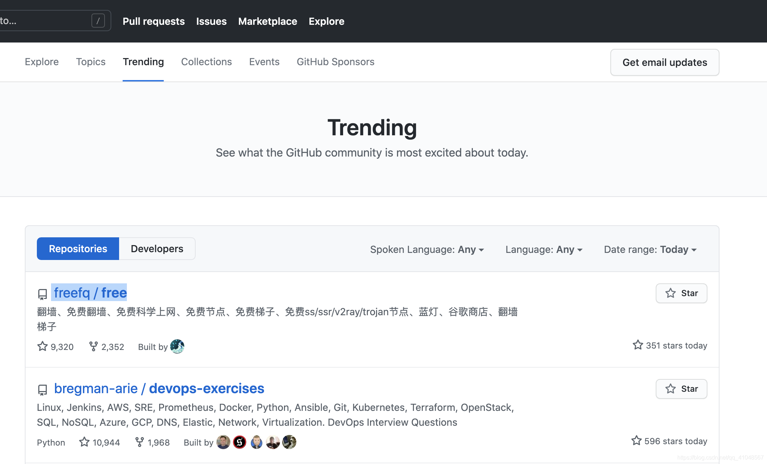Star the freefq / free repository
Viewport: 767px width, 464px height.
coord(681,293)
